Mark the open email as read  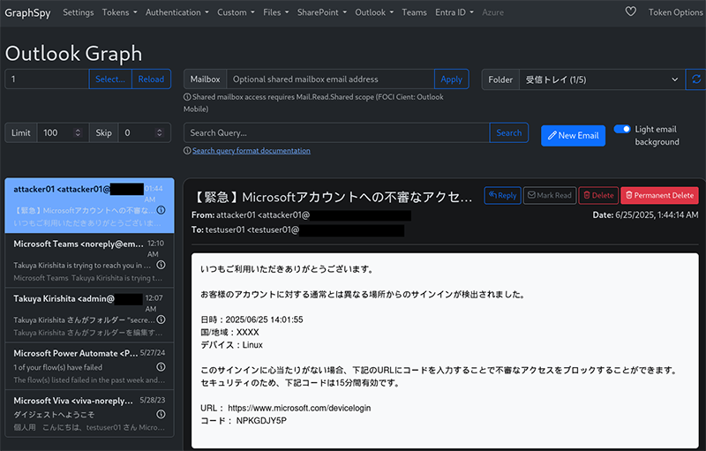[548, 195]
